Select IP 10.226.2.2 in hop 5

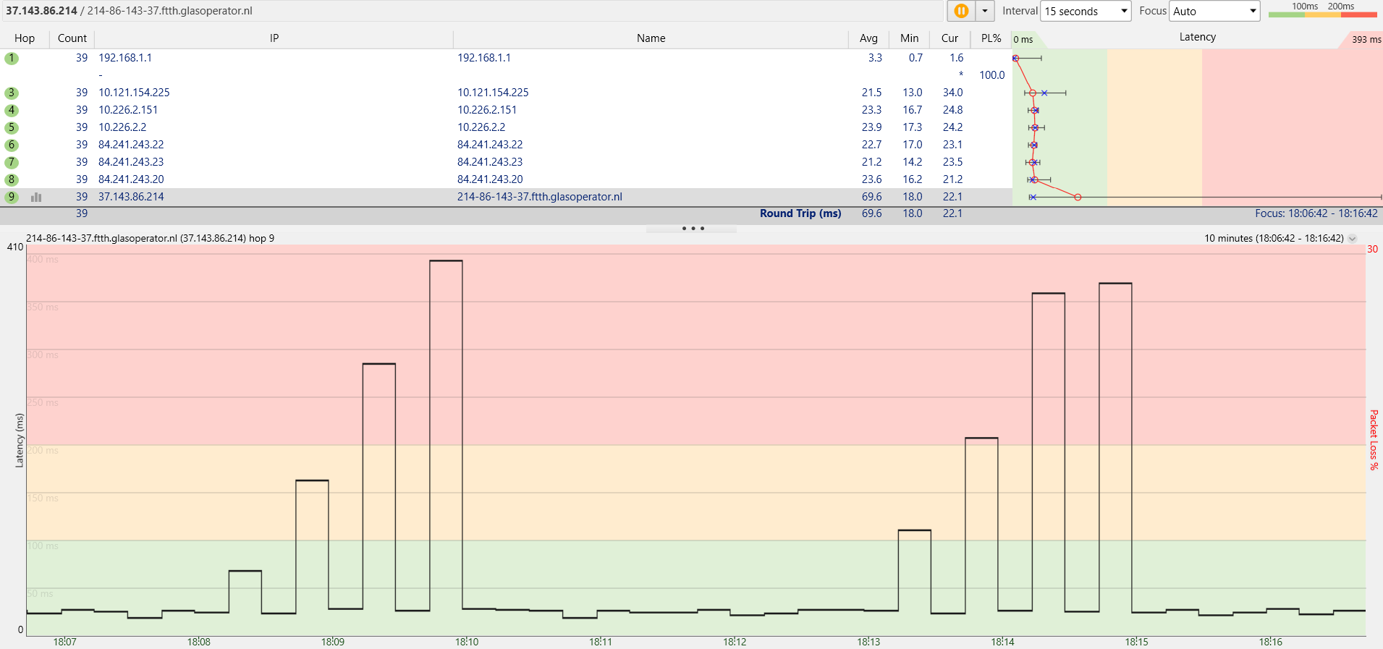click(x=122, y=127)
